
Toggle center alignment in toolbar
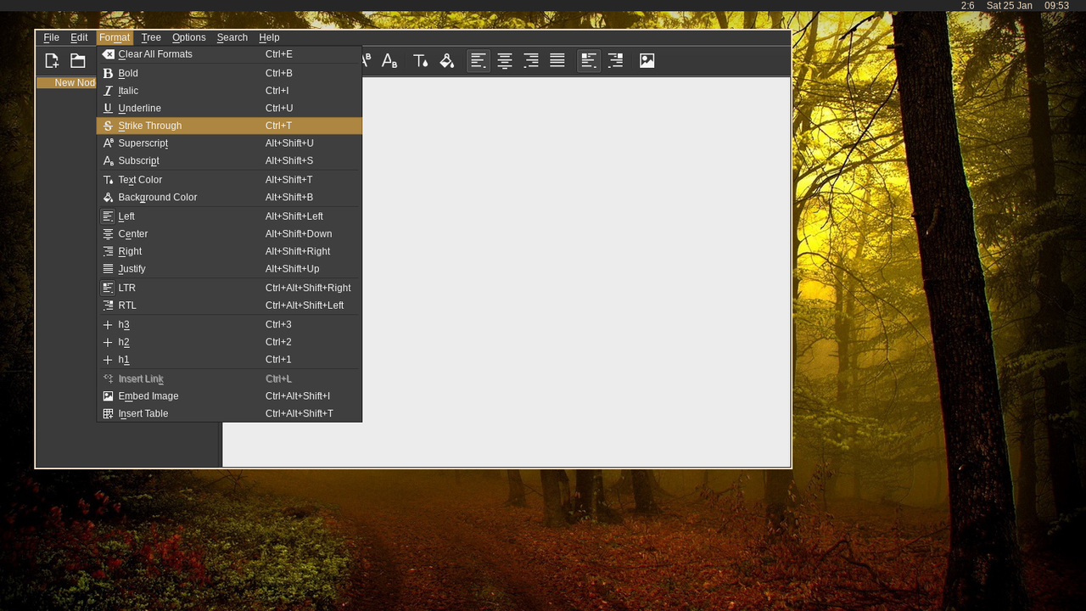click(505, 60)
